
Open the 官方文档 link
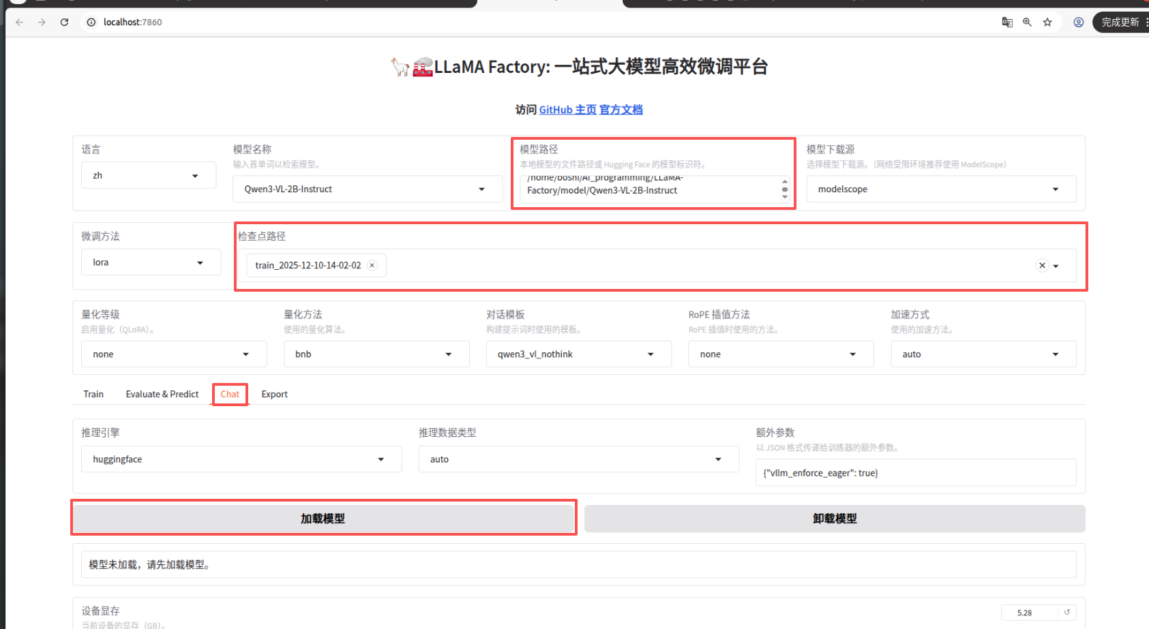tap(621, 110)
